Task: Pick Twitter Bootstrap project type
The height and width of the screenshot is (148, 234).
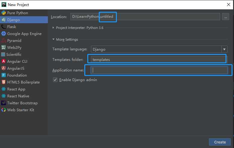Action: pos(24,103)
